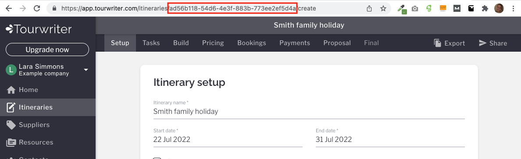Open Itineraries via its pencil icon
The height and width of the screenshot is (159, 521).
click(x=11, y=107)
